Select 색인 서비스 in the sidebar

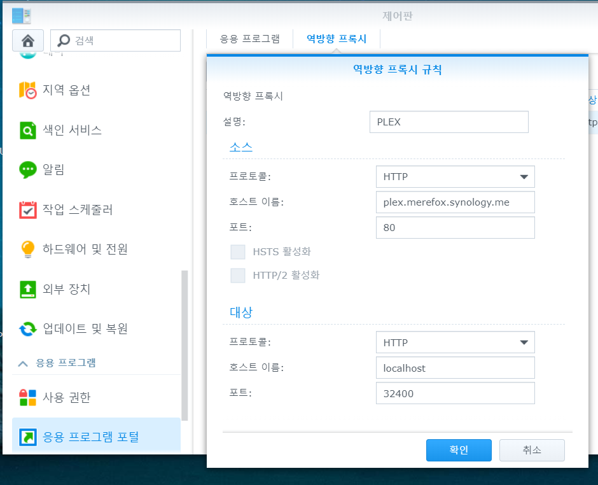[96, 130]
